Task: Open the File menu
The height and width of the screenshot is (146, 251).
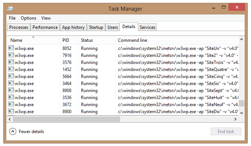Action: (12, 18)
